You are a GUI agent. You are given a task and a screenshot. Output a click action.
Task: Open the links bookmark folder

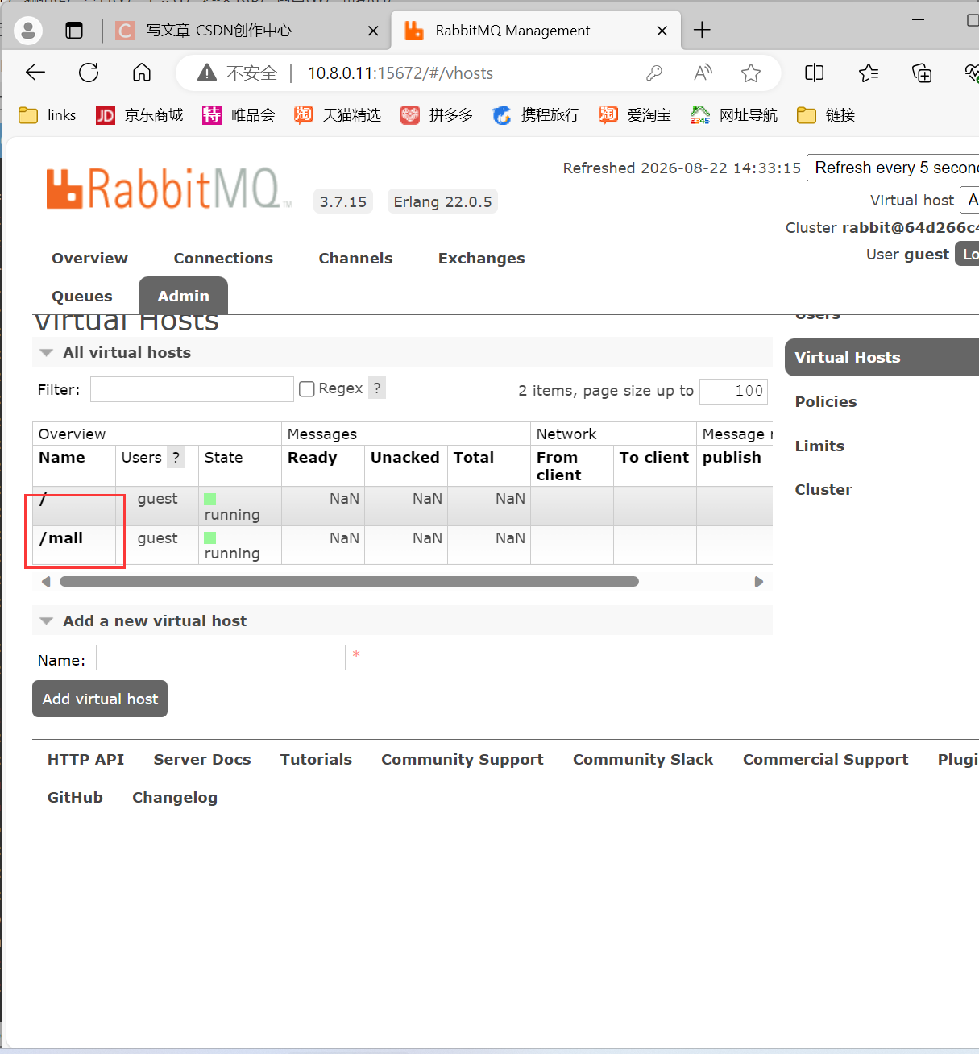tap(48, 115)
